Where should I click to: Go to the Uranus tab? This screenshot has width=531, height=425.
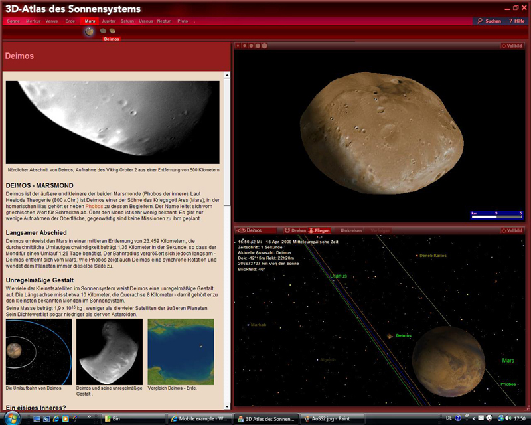click(146, 21)
